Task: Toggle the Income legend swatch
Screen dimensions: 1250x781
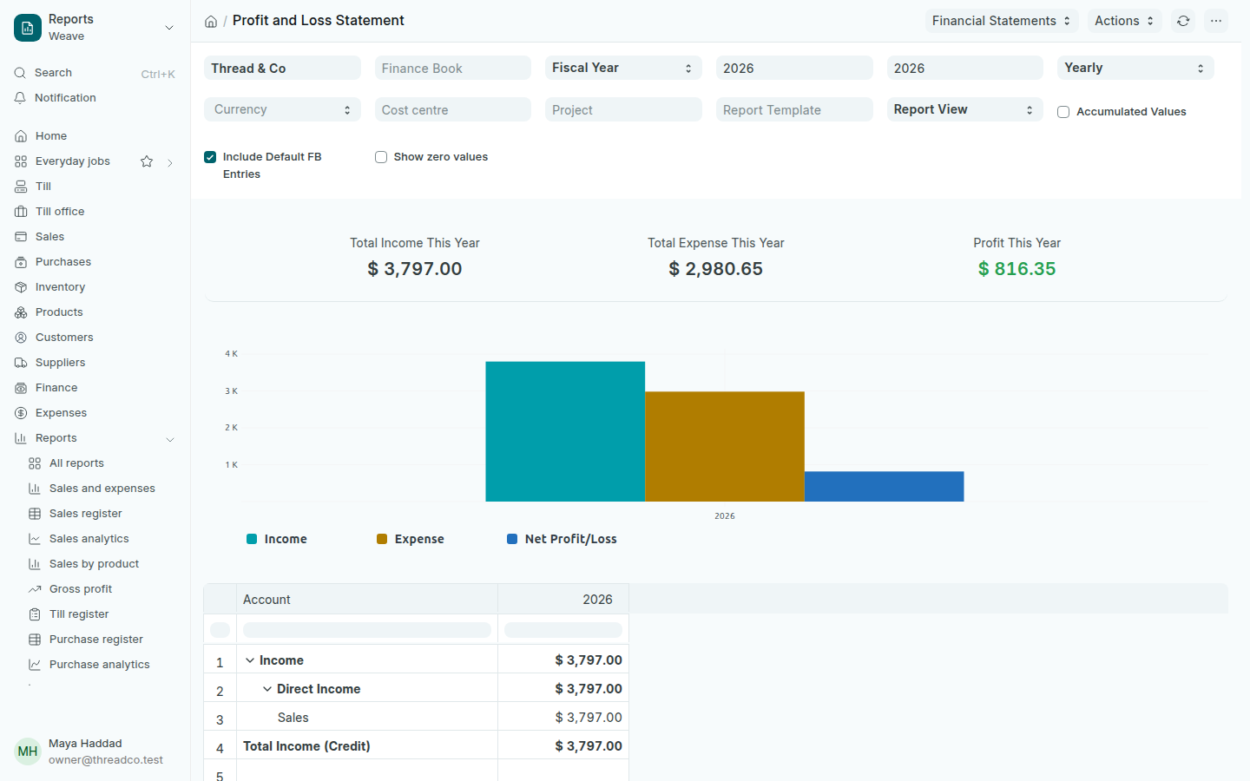Action: click(x=252, y=539)
